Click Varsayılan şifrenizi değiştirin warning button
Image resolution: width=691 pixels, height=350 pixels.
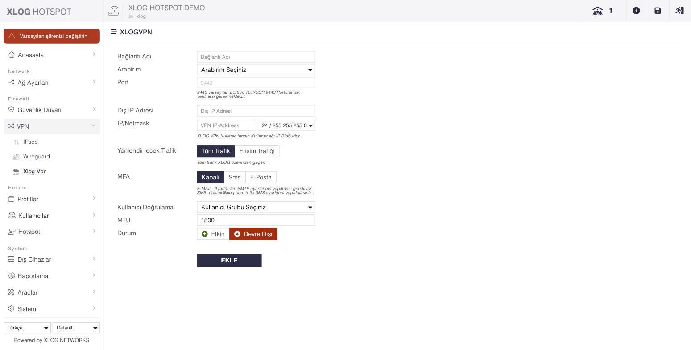tap(52, 36)
